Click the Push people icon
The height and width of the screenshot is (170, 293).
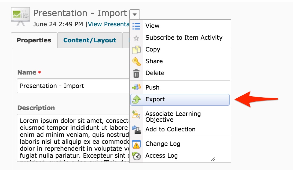136,87
